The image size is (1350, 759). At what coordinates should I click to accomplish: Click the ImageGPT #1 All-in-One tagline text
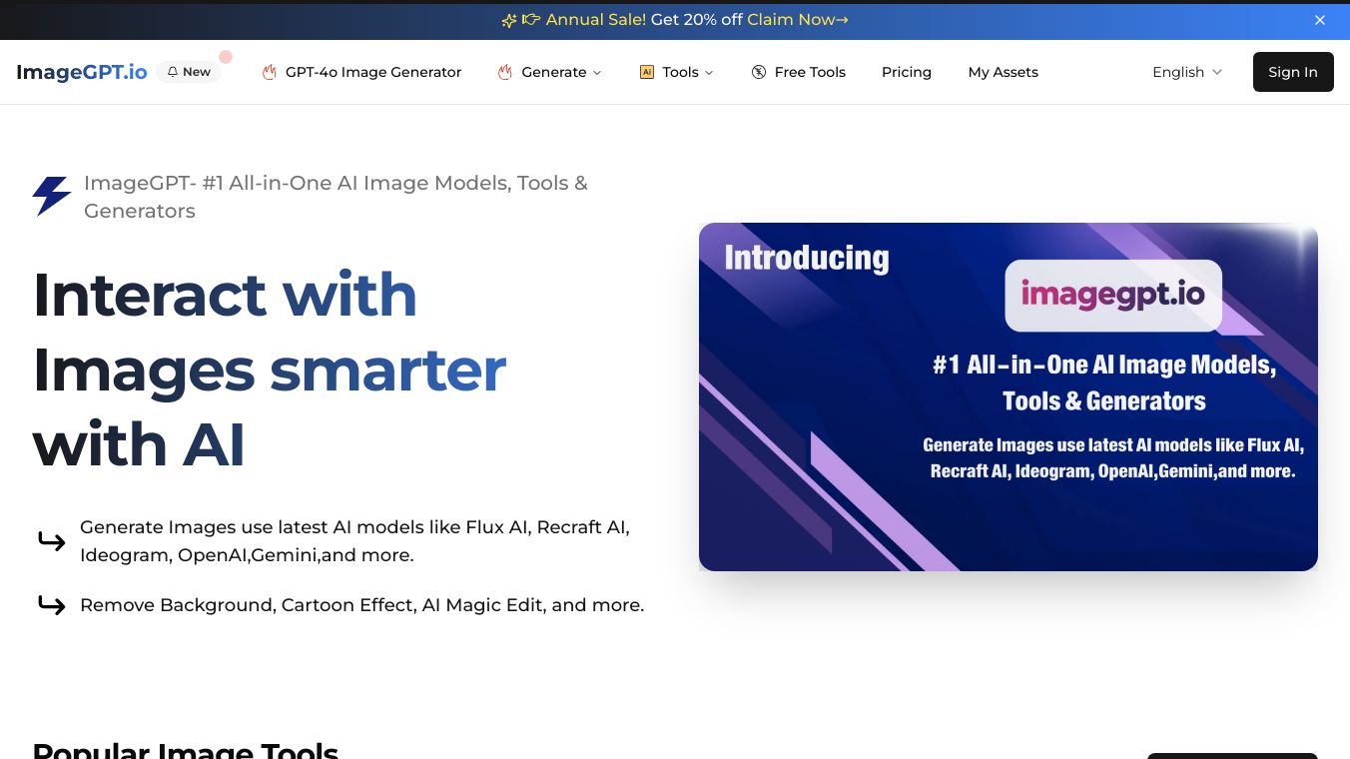[336, 197]
